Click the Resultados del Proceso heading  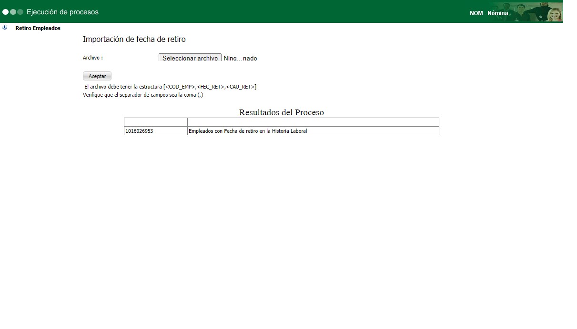coord(281,112)
